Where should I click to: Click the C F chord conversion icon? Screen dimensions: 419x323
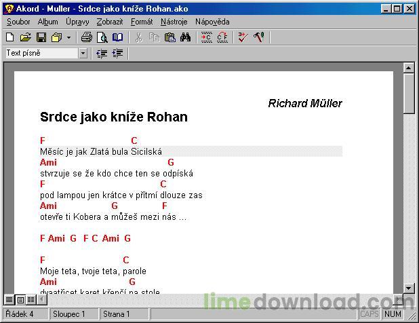[222, 37]
